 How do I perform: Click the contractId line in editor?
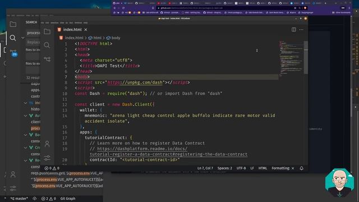[x=135, y=160]
